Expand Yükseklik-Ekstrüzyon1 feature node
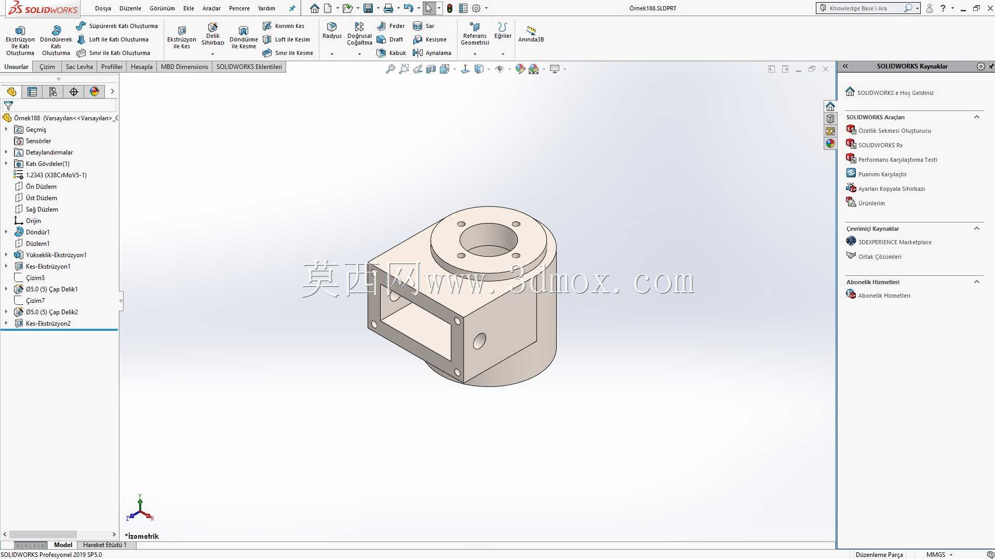Image resolution: width=995 pixels, height=559 pixels. (6, 255)
